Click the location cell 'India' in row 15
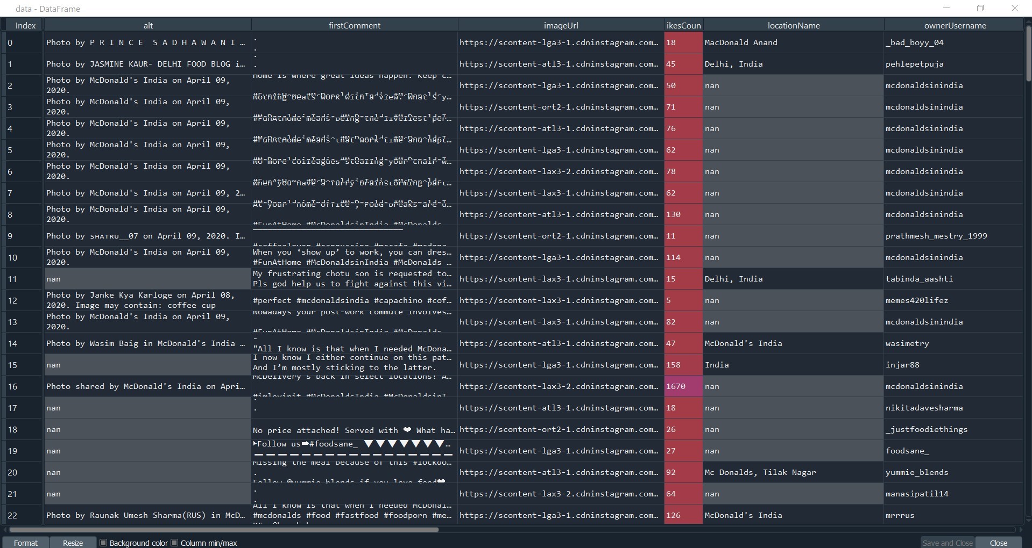Viewport: 1032px width, 548px height. pos(794,365)
